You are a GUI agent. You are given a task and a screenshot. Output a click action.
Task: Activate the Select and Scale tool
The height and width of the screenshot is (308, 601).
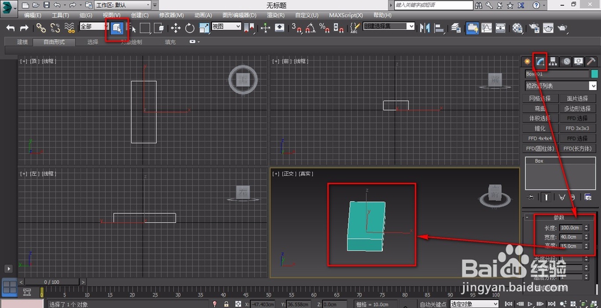point(204,28)
